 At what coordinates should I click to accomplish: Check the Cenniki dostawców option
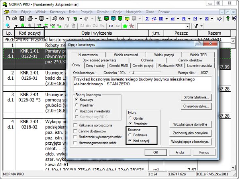(x=76, y=131)
